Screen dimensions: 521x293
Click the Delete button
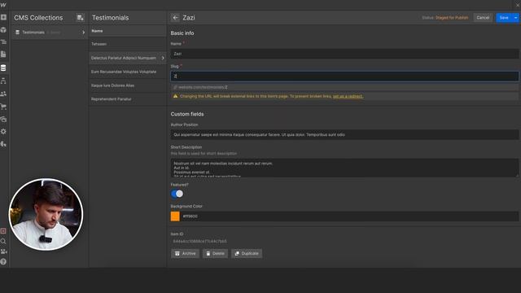pyautogui.click(x=215, y=253)
